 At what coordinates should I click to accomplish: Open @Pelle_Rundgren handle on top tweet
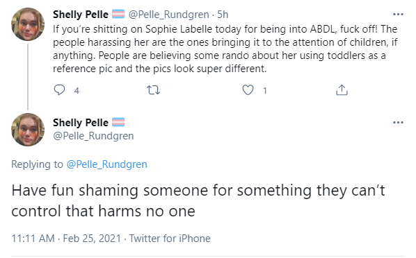click(169, 15)
